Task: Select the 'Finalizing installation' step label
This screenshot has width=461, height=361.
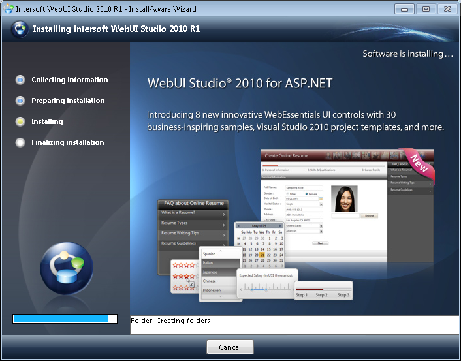Action: tap(68, 142)
